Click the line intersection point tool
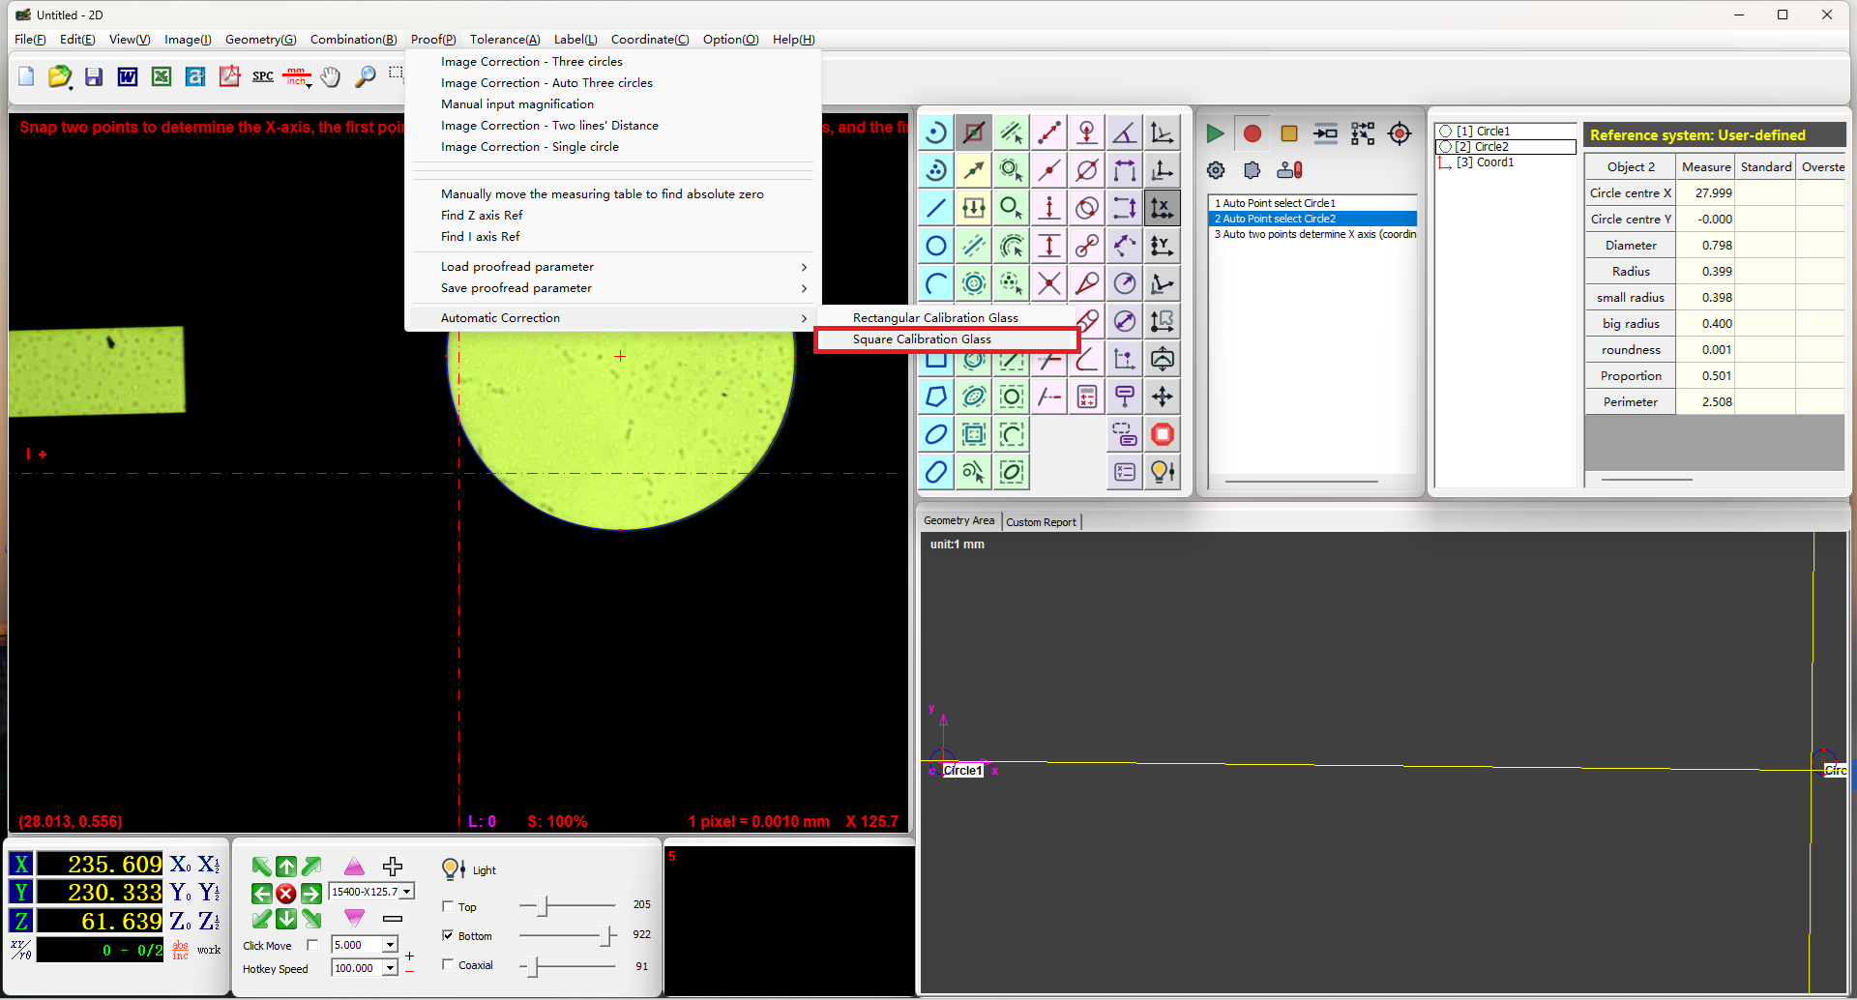The height and width of the screenshot is (1000, 1857). click(1049, 283)
